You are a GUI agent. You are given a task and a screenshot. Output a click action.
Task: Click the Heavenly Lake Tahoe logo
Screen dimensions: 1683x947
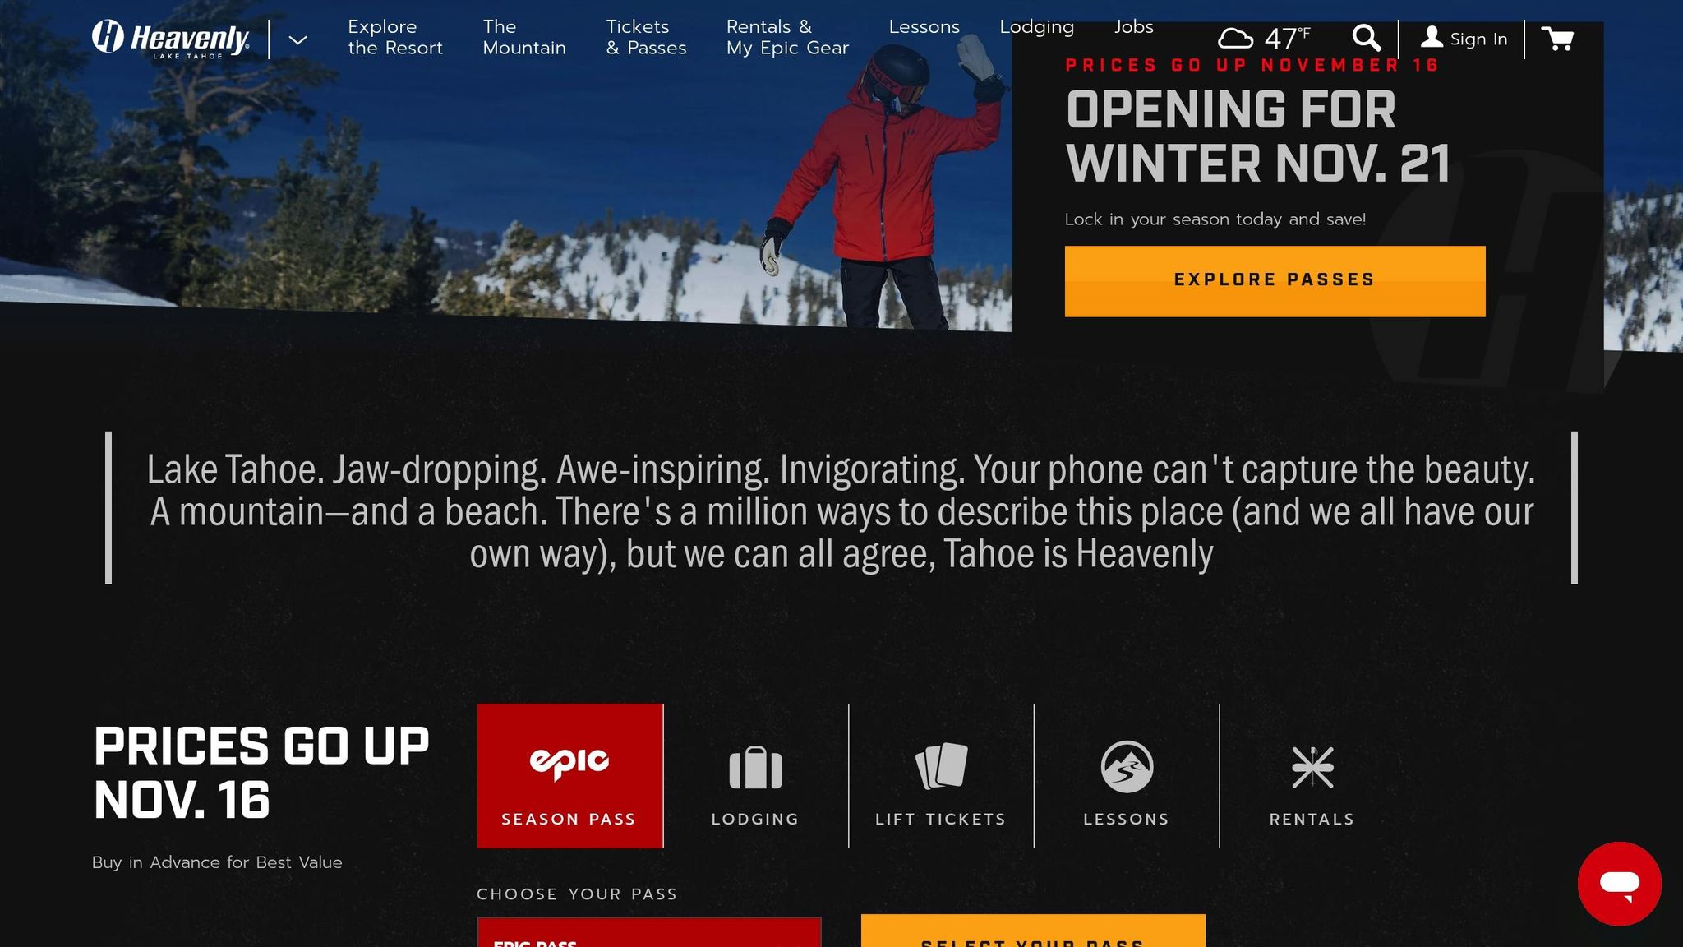pos(170,39)
